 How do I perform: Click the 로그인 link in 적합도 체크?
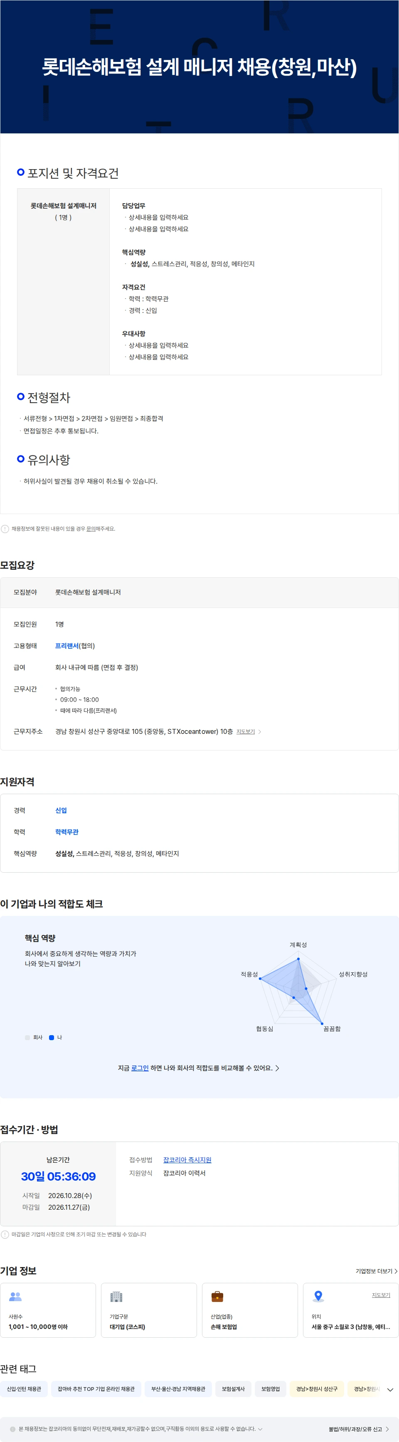pos(140,1068)
